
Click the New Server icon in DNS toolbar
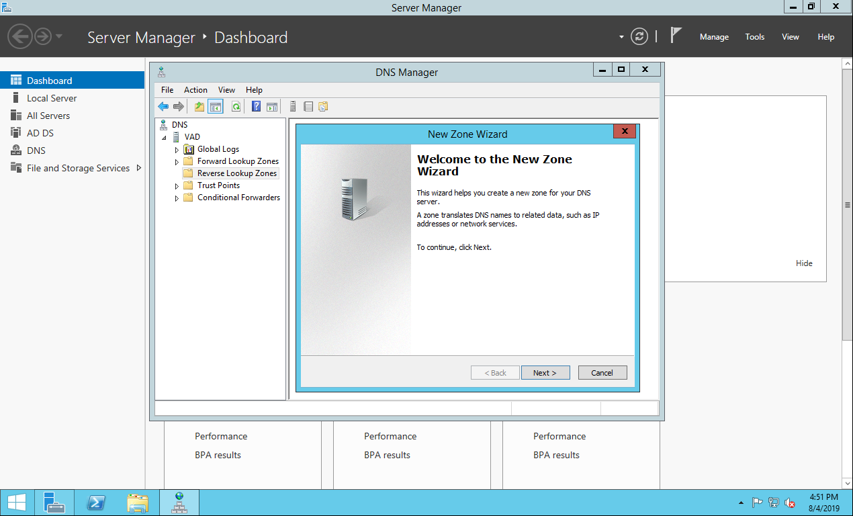tap(293, 106)
